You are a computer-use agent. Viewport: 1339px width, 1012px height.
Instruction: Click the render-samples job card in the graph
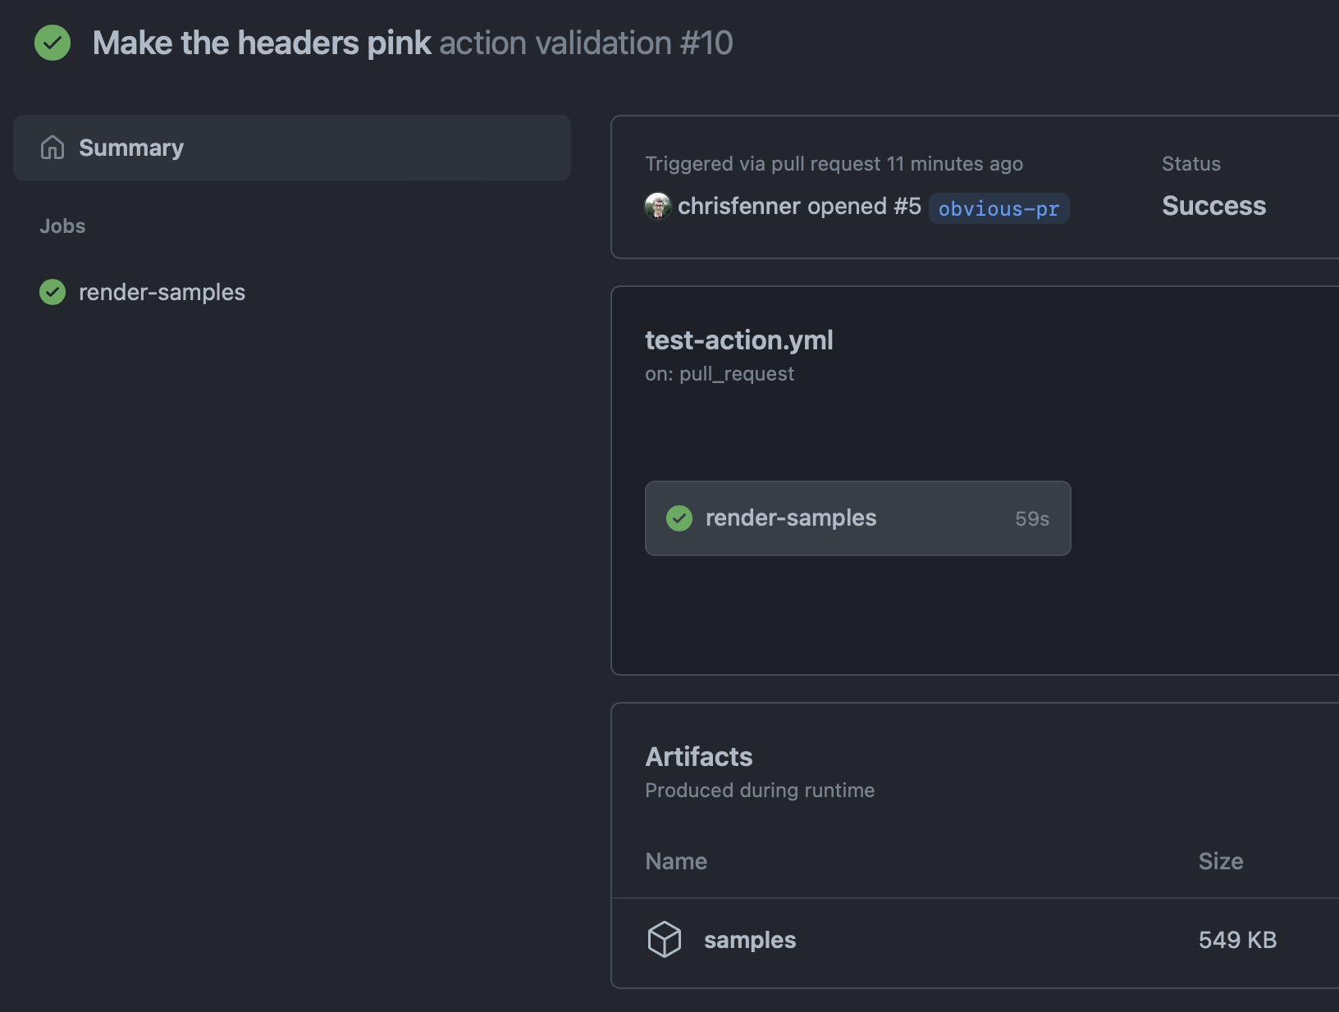click(x=857, y=518)
